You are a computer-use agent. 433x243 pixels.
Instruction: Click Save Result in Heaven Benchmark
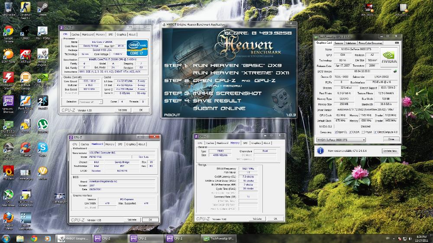point(217,101)
